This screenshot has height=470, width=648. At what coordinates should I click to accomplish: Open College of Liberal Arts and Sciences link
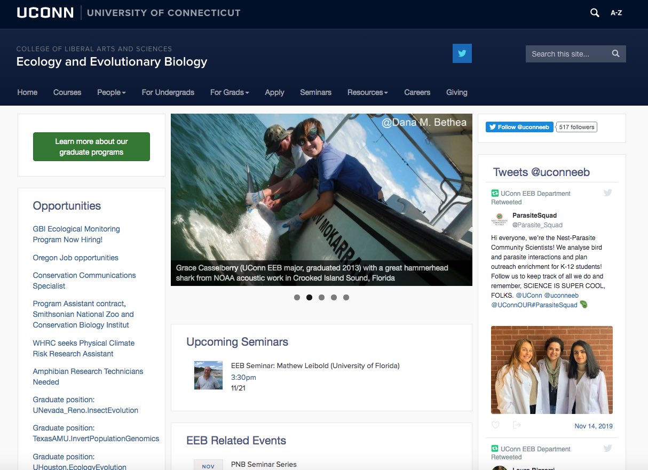[94, 49]
